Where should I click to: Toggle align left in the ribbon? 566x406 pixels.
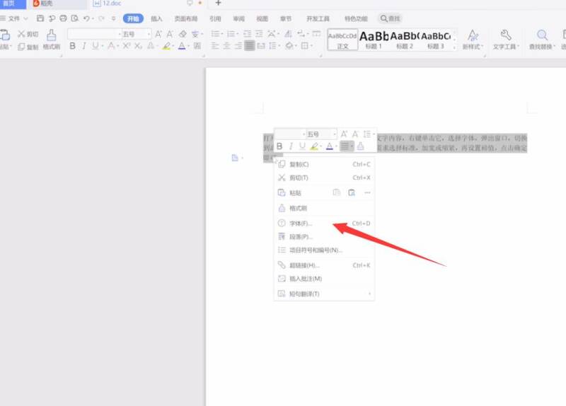click(x=215, y=46)
